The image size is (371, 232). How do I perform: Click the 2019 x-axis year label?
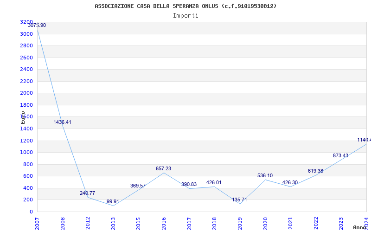click(240, 223)
